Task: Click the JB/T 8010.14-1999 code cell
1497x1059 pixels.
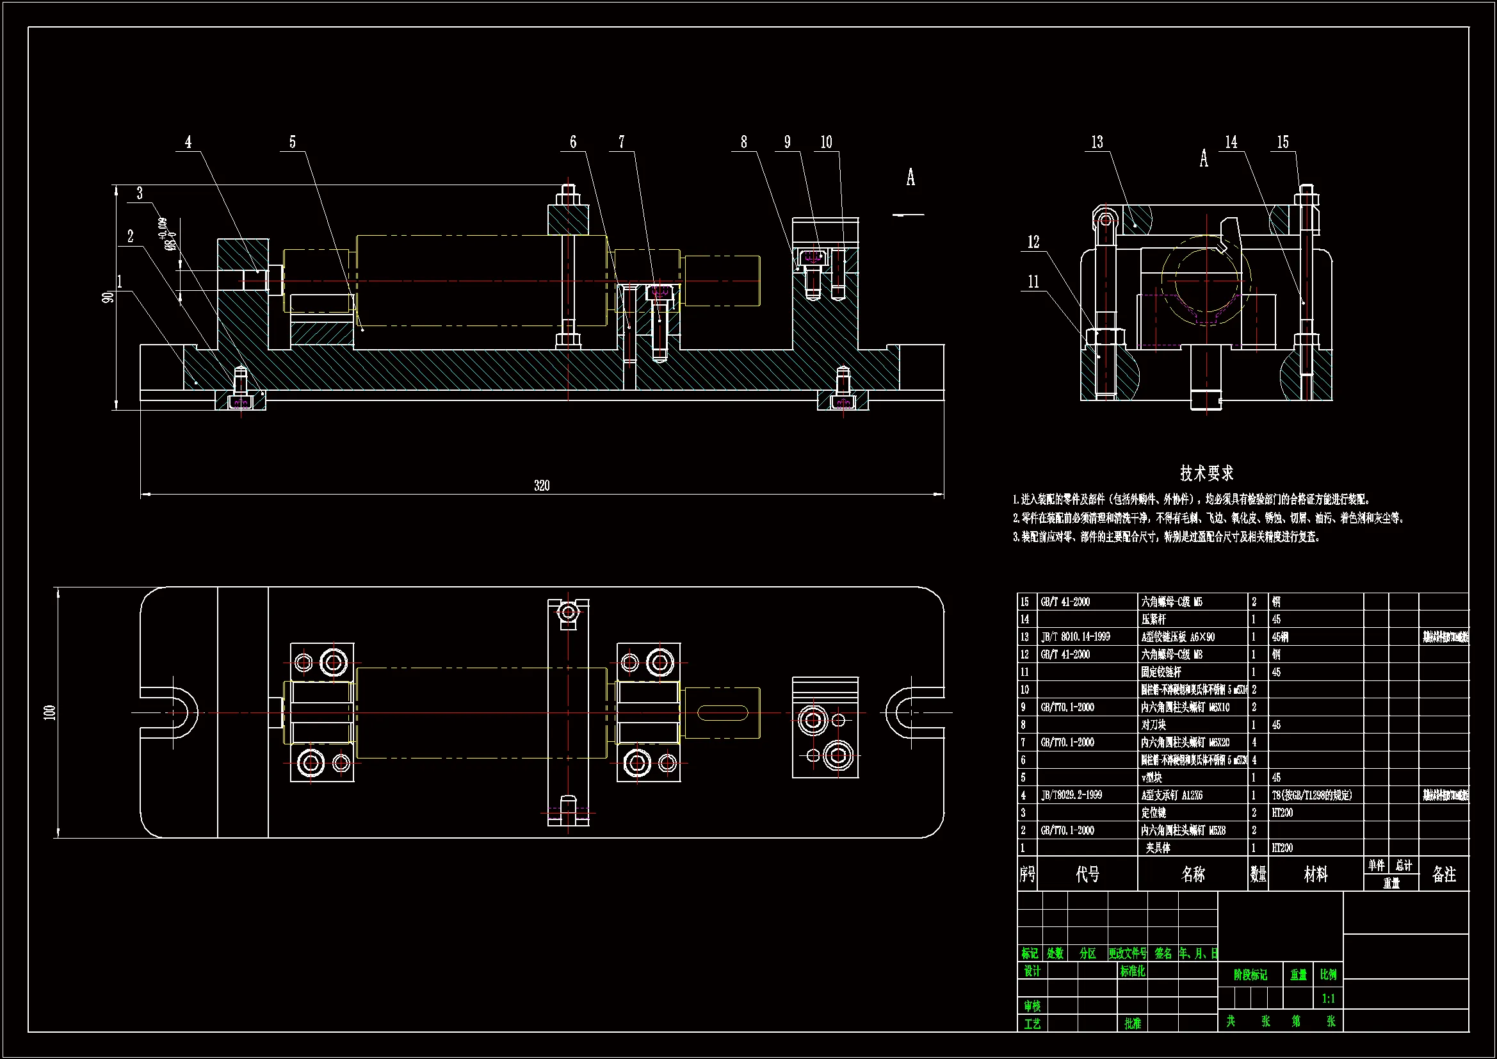Action: [1076, 637]
